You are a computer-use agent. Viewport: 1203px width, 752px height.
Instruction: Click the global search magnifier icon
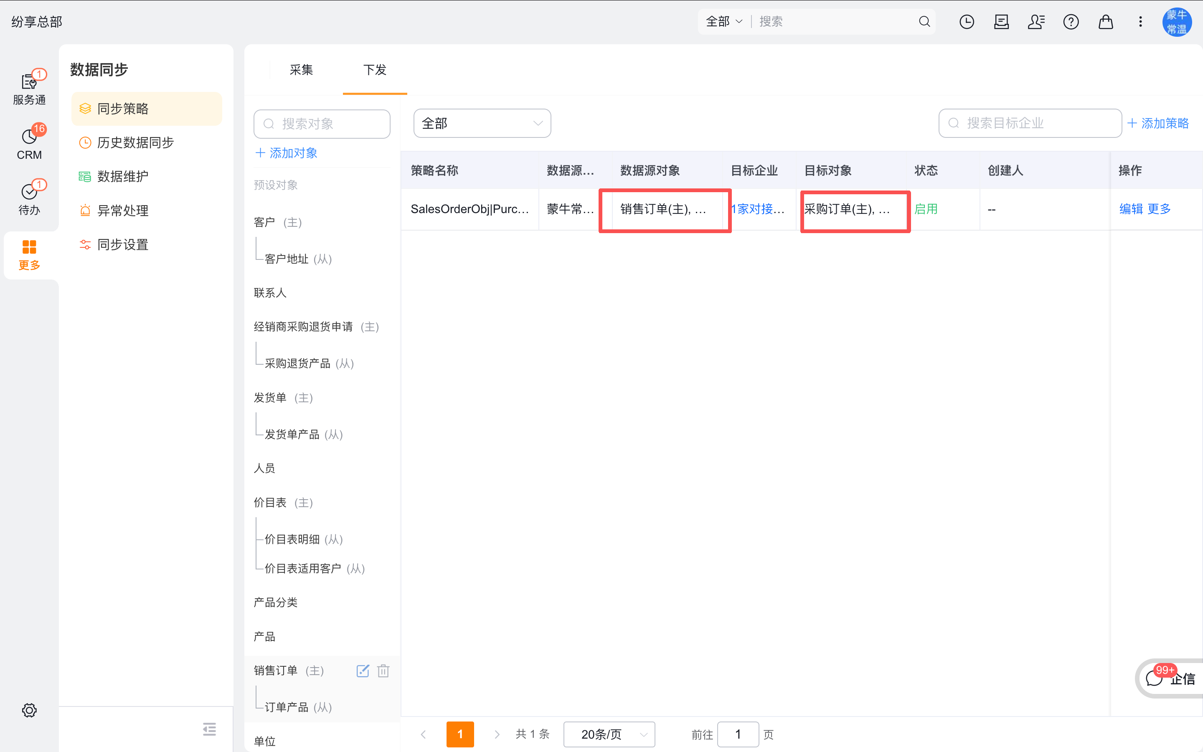tap(924, 21)
